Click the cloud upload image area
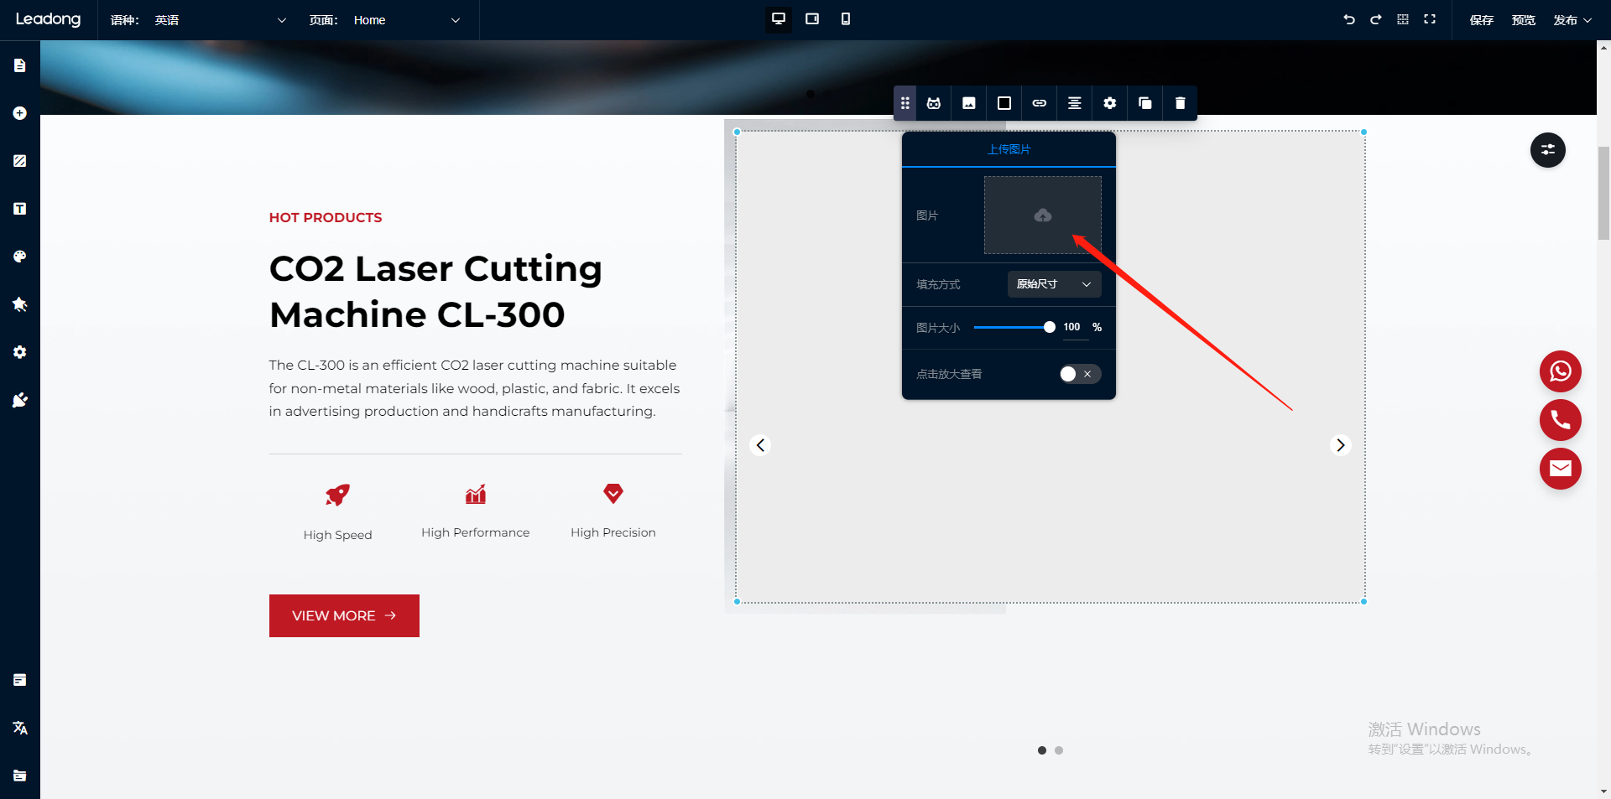Image resolution: width=1611 pixels, height=799 pixels. click(x=1042, y=215)
